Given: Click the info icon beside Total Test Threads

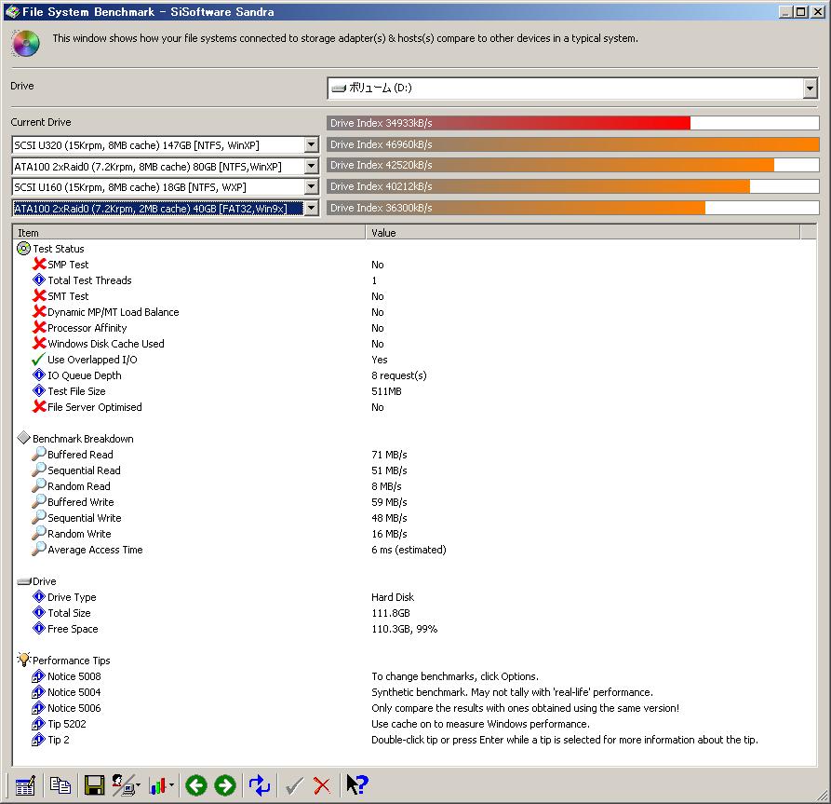Looking at the screenshot, I should point(39,279).
